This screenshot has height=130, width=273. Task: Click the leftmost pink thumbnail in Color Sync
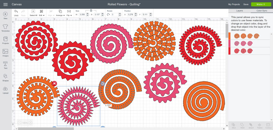click(236, 44)
